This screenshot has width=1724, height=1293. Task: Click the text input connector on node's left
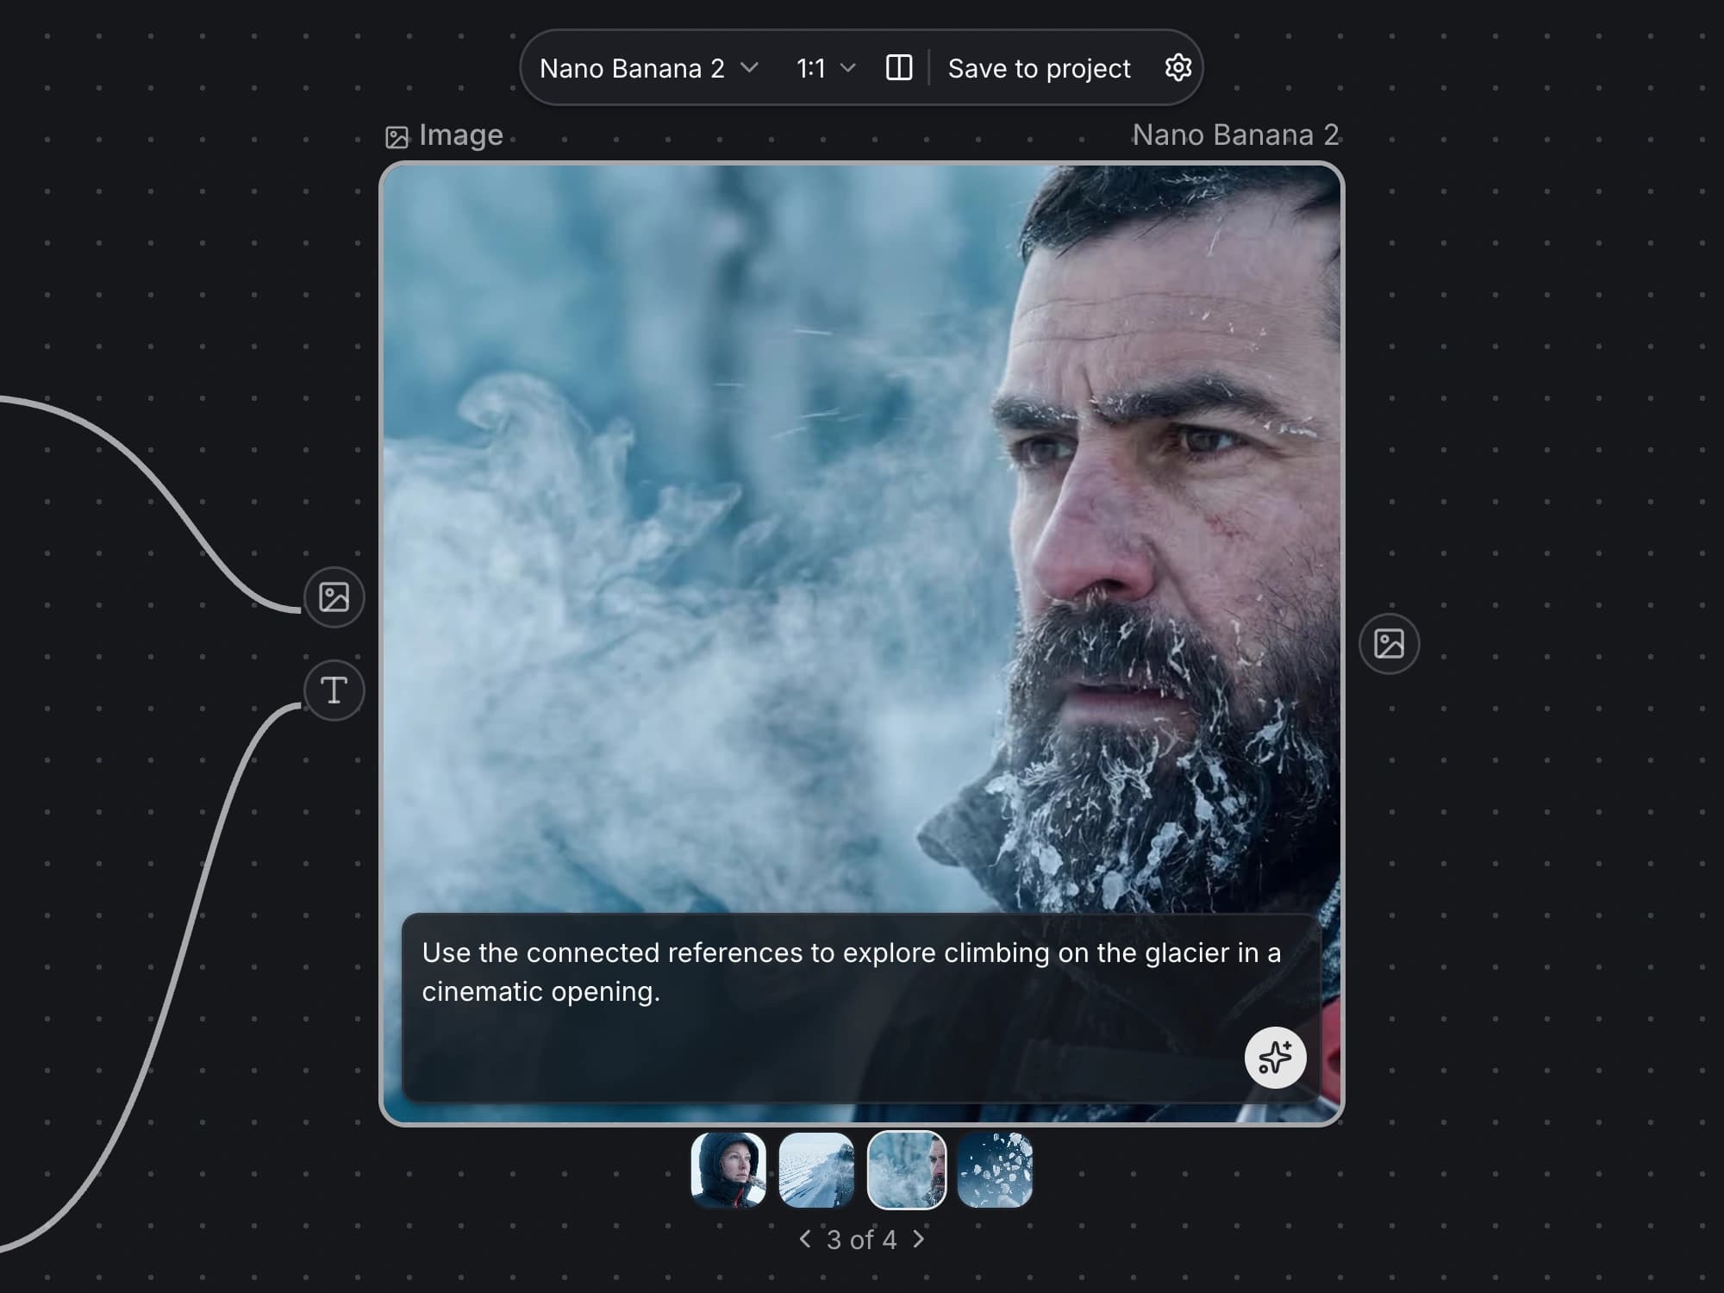click(x=334, y=690)
